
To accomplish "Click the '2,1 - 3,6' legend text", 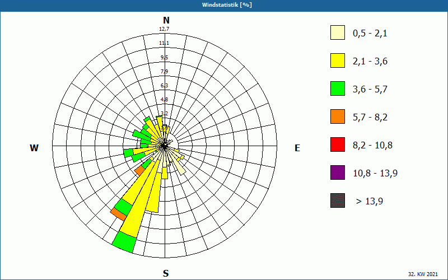I will [370, 62].
